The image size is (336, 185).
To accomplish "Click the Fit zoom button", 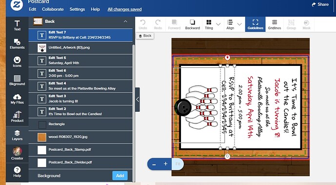I will pos(178,164).
